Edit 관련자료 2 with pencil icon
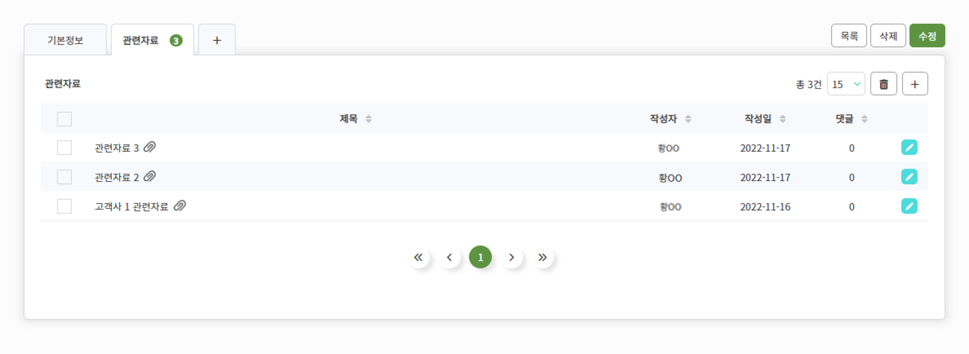The height and width of the screenshot is (354, 969). click(909, 177)
